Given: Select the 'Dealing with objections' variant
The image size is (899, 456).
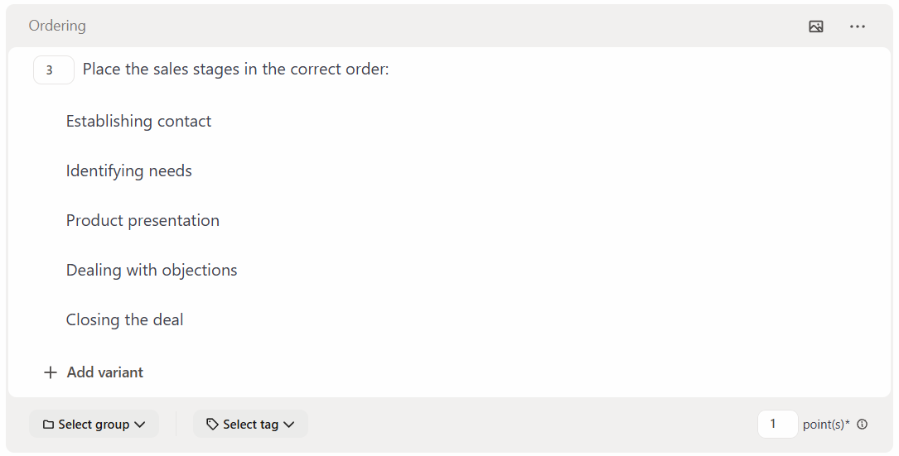Looking at the screenshot, I should point(152,271).
